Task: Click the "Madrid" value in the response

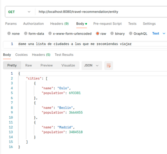Action: (65, 127)
